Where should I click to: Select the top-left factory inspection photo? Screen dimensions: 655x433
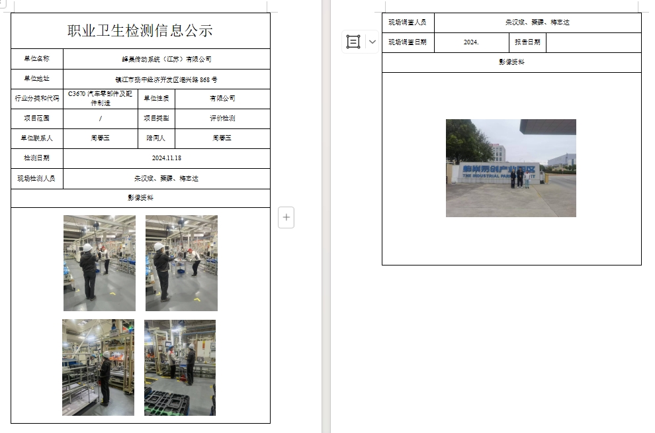pos(99,263)
